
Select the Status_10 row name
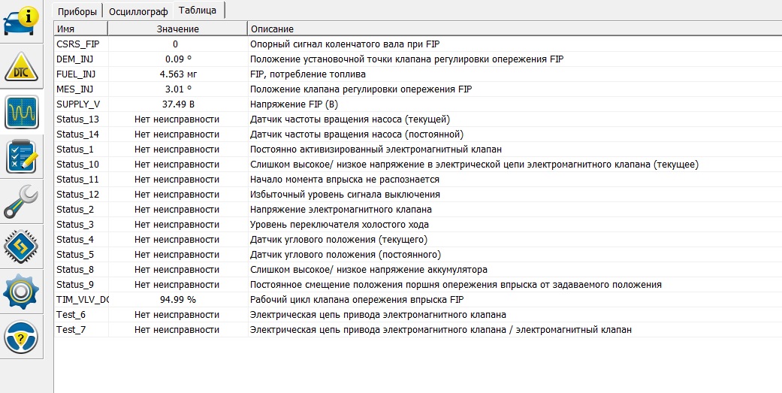(77, 164)
